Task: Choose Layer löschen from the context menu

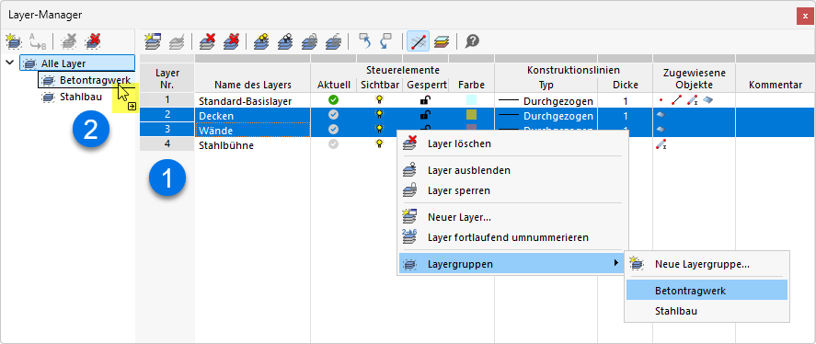Action: 512,143
